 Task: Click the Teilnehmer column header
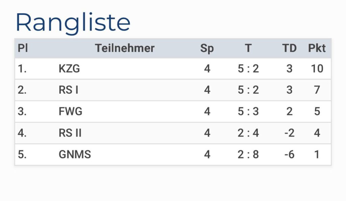(x=124, y=48)
